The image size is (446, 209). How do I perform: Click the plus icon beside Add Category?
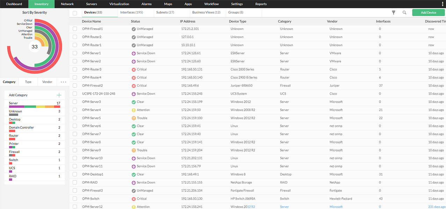[x=59, y=95]
